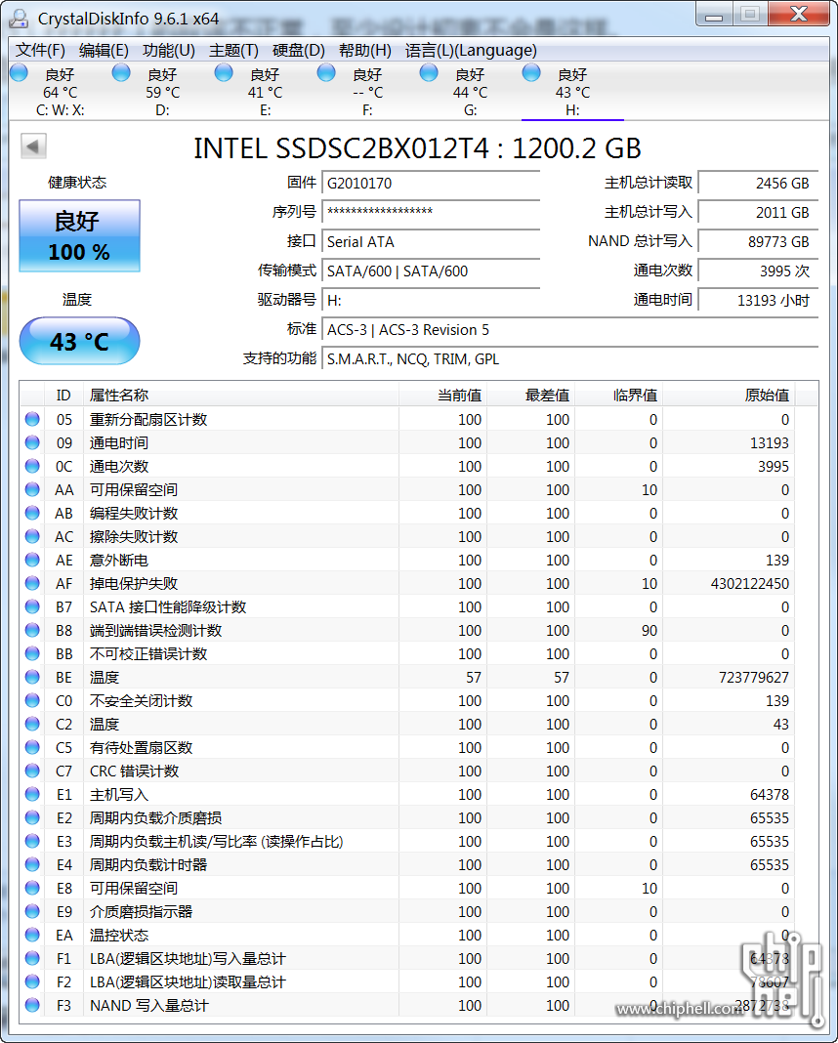Click the 传输模式 SATA/600 field

(x=431, y=271)
